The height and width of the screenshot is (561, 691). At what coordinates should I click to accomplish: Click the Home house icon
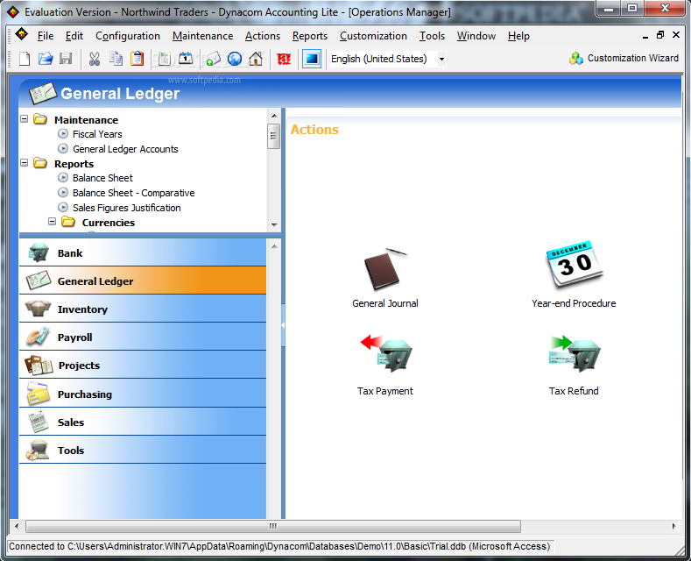[256, 59]
